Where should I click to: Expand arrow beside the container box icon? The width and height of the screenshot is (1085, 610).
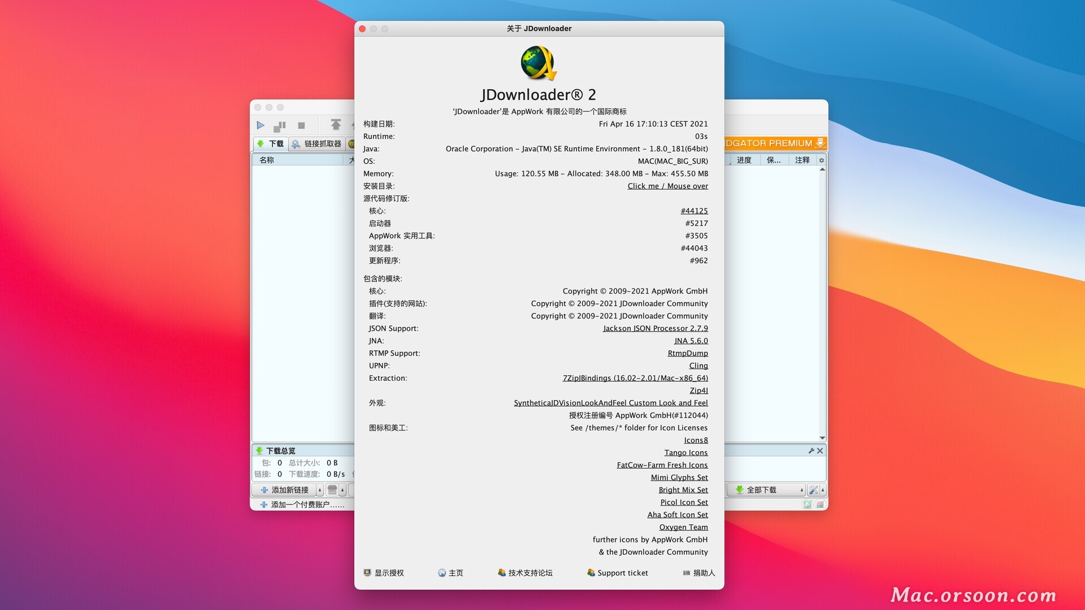point(342,490)
